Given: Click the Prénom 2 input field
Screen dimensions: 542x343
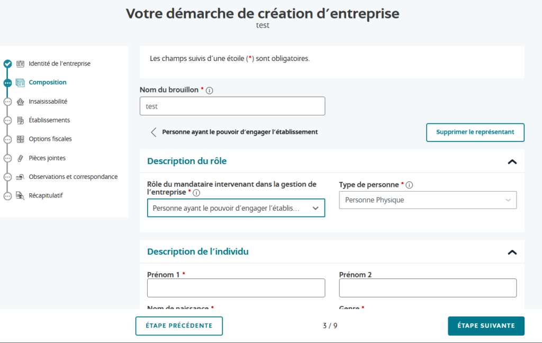Looking at the screenshot, I should [x=428, y=288].
